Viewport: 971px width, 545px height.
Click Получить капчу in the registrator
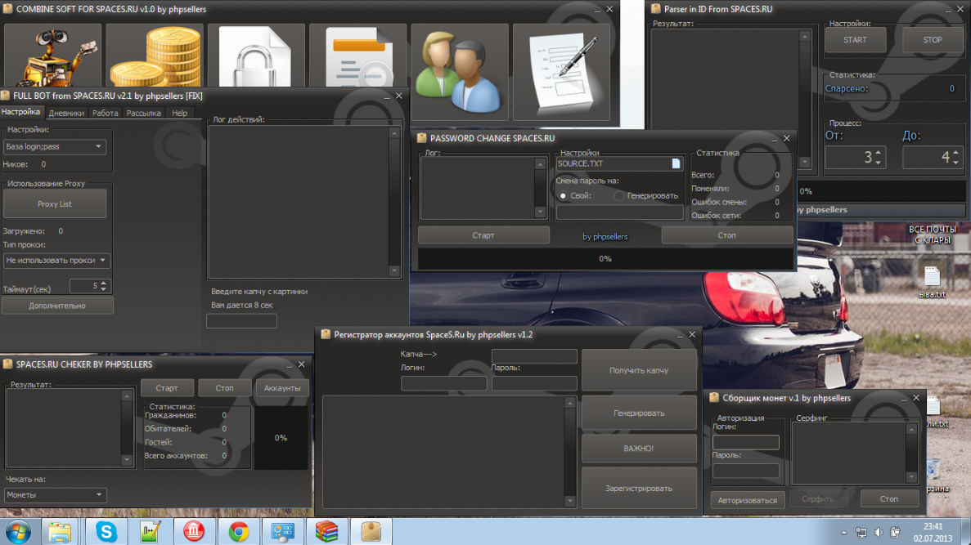(639, 369)
